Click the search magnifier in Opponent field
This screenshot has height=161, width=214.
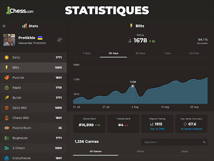204,142
